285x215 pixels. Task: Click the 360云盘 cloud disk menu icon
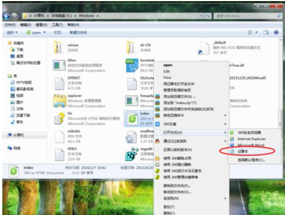(x=158, y=124)
